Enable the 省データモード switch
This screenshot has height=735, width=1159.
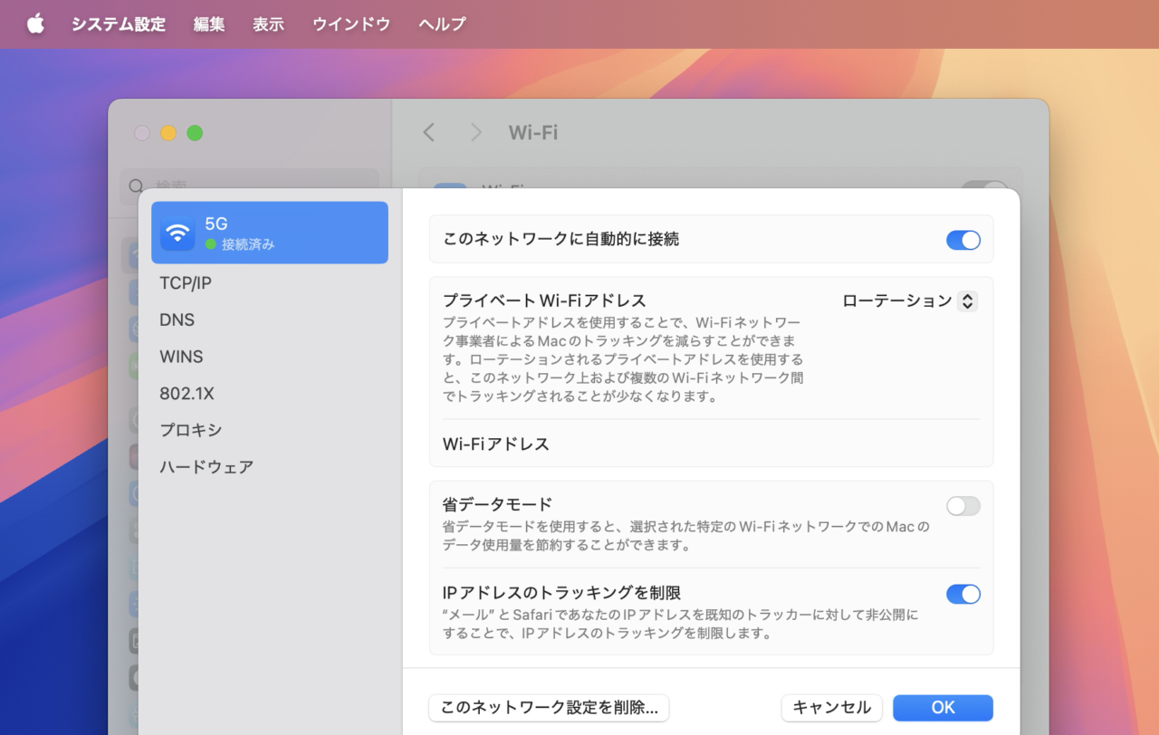963,506
